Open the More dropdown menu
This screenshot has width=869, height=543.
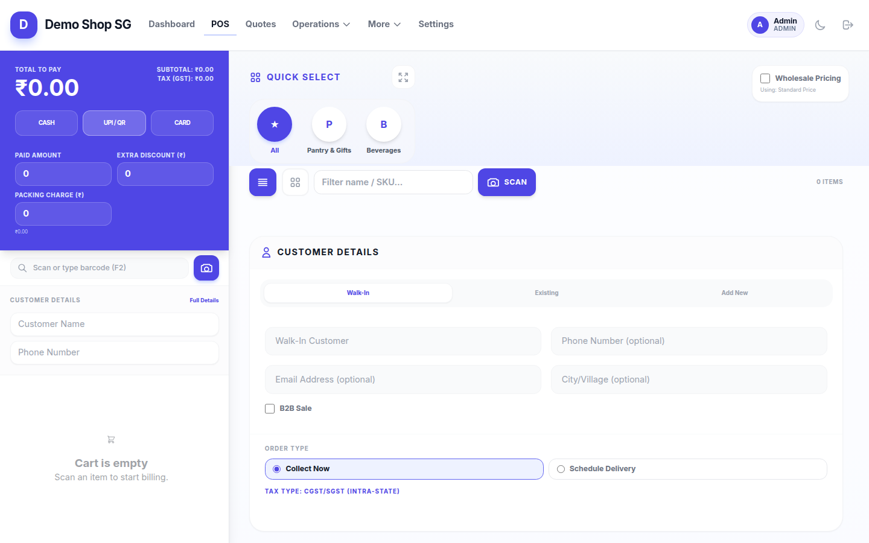click(384, 24)
